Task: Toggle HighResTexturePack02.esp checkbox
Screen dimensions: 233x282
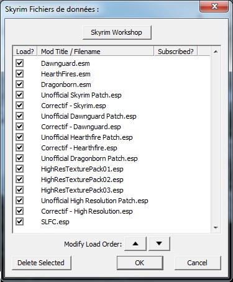Action: (x=19, y=180)
